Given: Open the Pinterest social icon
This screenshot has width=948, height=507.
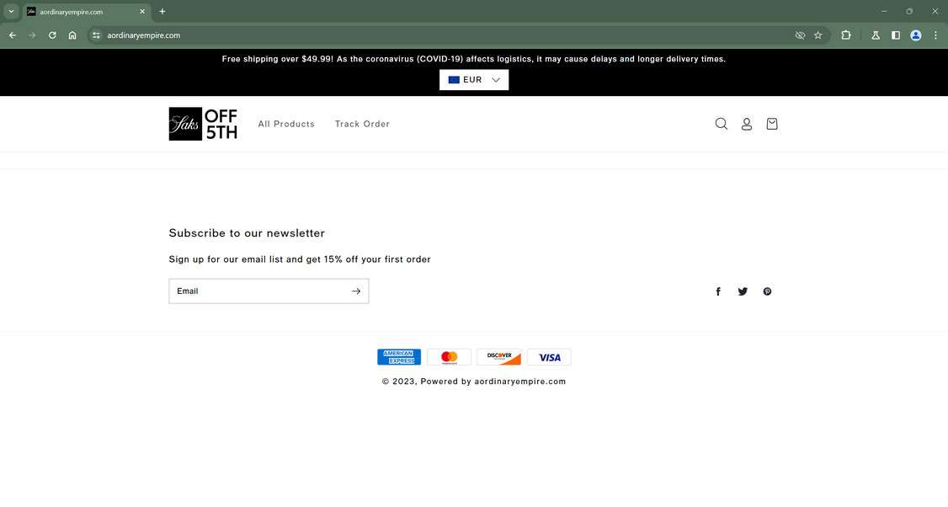Looking at the screenshot, I should point(767,291).
